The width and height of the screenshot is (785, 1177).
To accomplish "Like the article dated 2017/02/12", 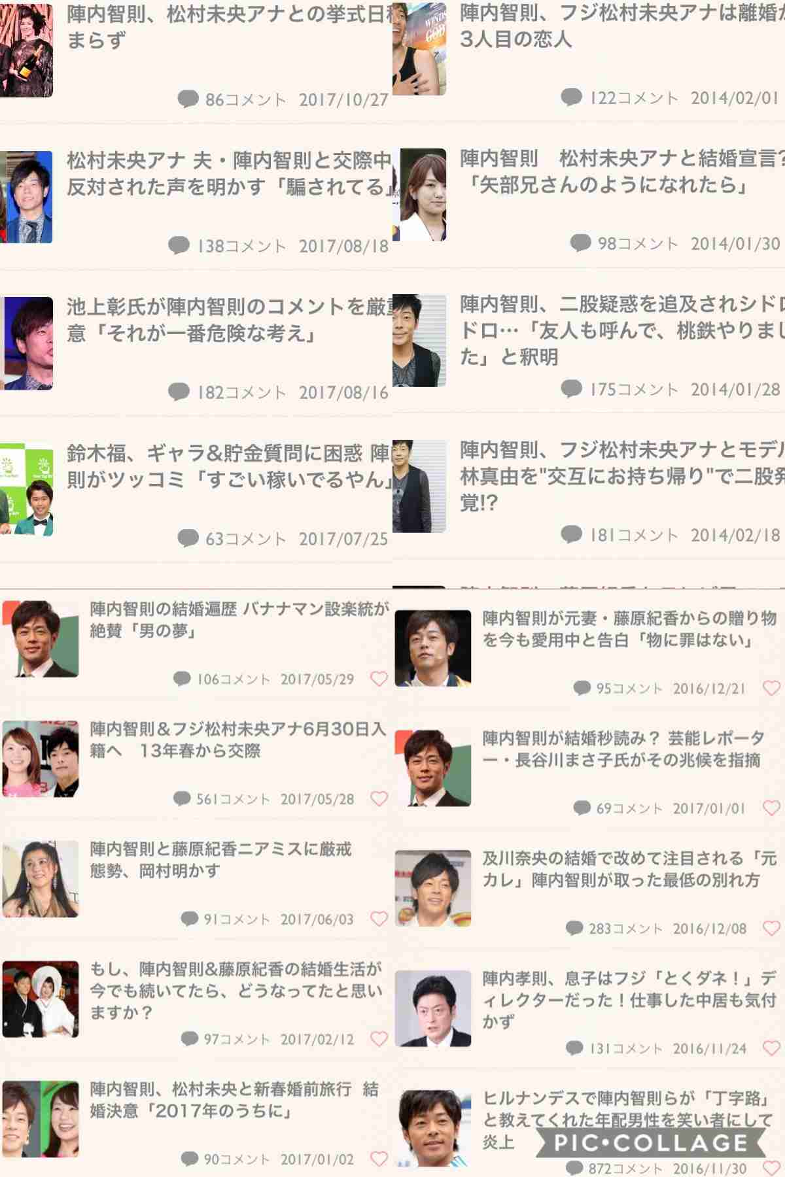I will [x=379, y=1038].
